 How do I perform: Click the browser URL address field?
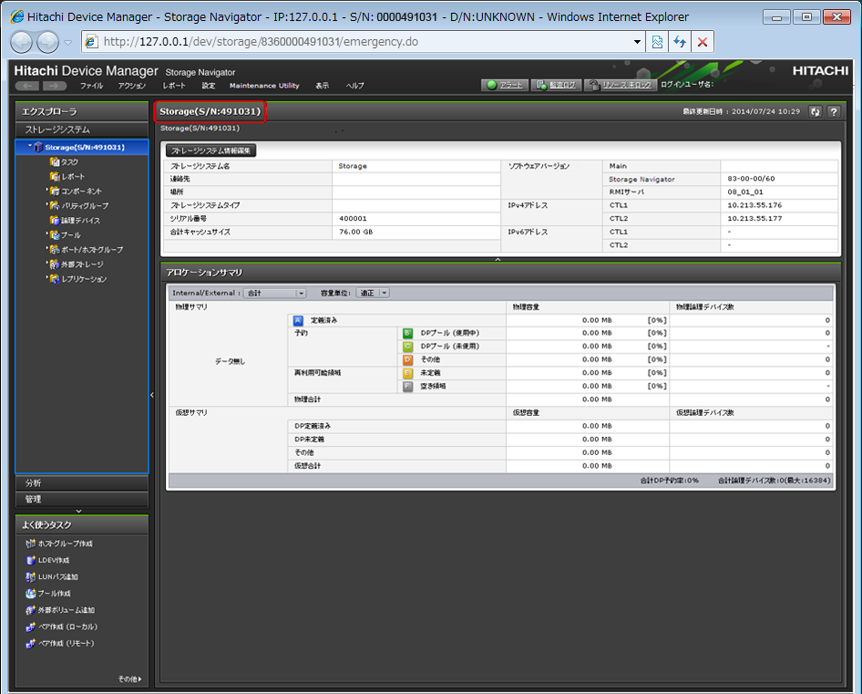[364, 42]
